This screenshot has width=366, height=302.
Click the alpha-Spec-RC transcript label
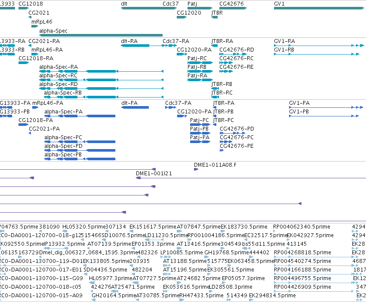pyautogui.click(x=58, y=76)
